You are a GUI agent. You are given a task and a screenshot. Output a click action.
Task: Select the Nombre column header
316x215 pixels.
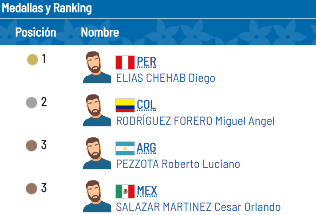(100, 32)
